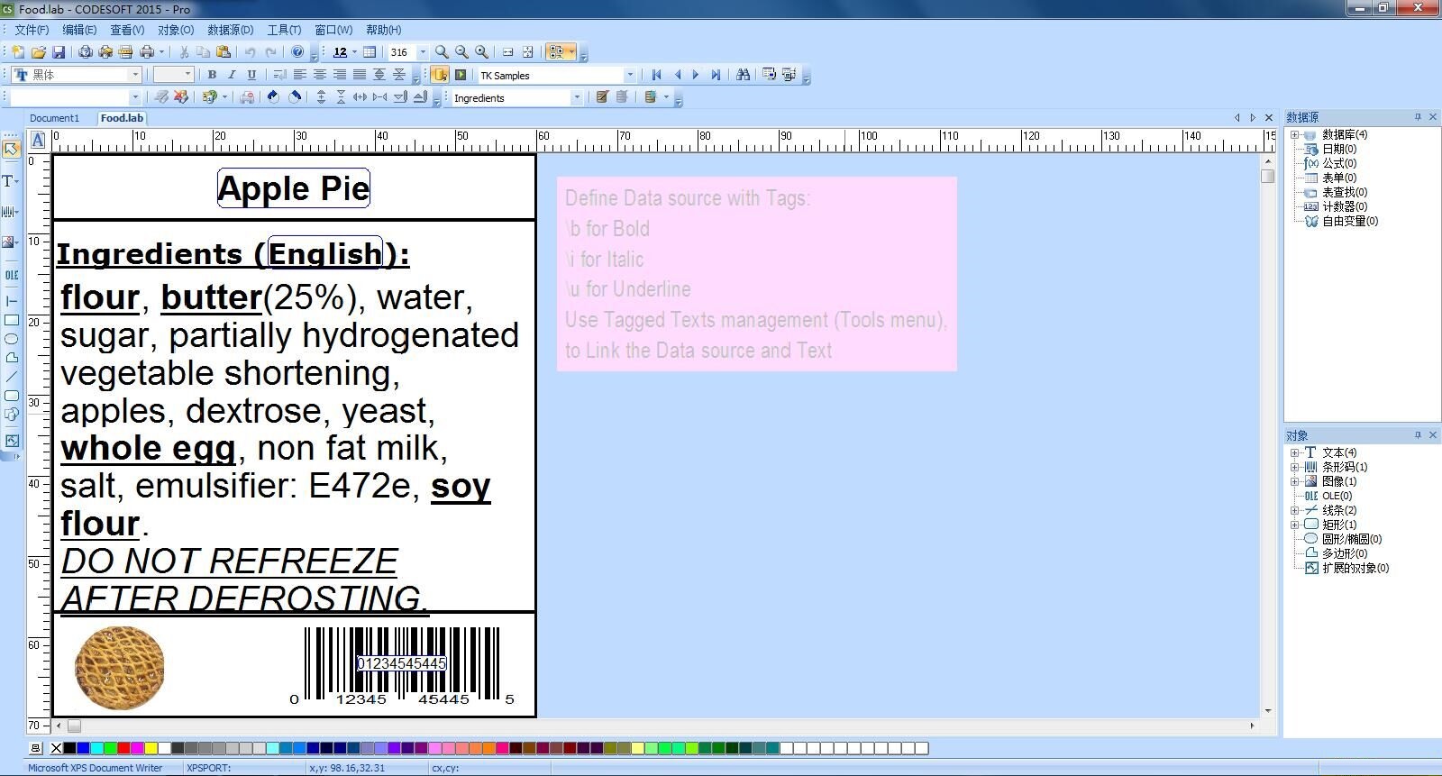
Task: Select the 公式(0) formula item
Action: pyautogui.click(x=1339, y=163)
